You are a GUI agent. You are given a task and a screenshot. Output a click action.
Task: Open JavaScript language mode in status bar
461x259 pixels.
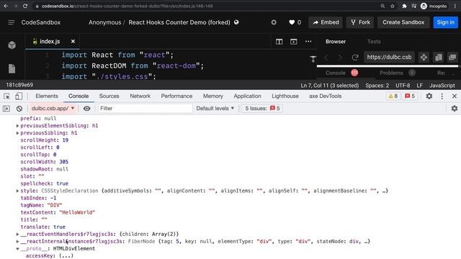tap(442, 86)
